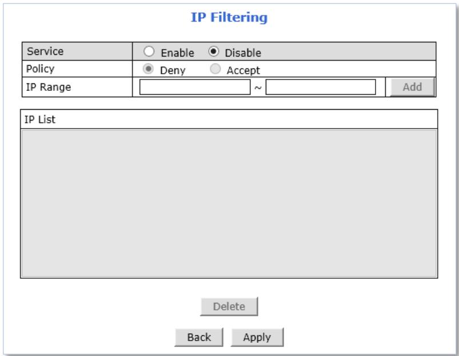Apply the IP filtering settings
Viewport: 459px width, 356px height.
[x=257, y=337]
